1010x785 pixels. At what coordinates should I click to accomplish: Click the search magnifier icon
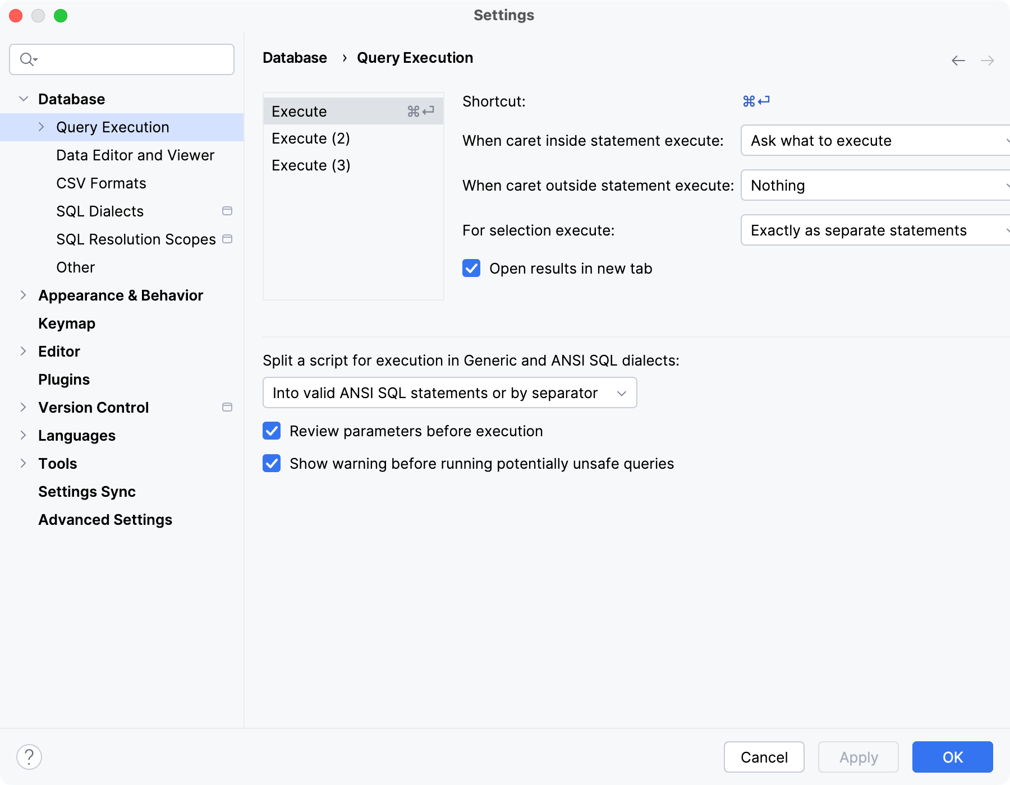(27, 59)
